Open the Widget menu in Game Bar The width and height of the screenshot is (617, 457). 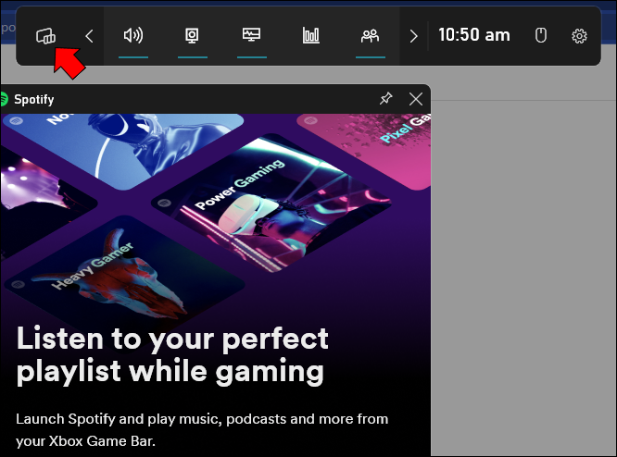[44, 36]
